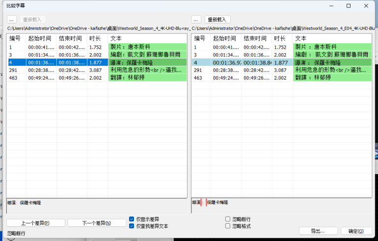This screenshot has width=378, height=241.
Task: Click 导出... export button
Action: tap(318, 231)
